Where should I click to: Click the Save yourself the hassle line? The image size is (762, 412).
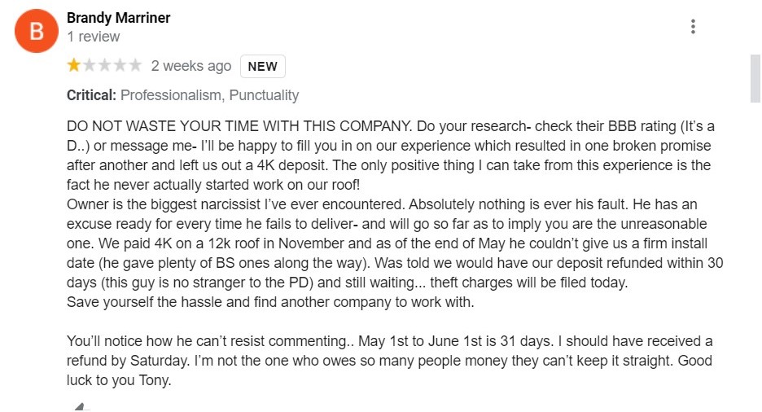click(x=270, y=302)
